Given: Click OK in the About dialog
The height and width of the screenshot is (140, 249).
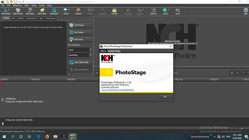Looking at the screenshot, I should pos(165,97).
